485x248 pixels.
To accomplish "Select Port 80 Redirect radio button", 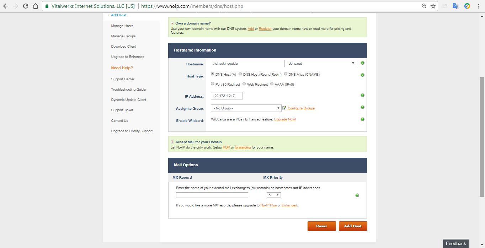I will 213,84.
